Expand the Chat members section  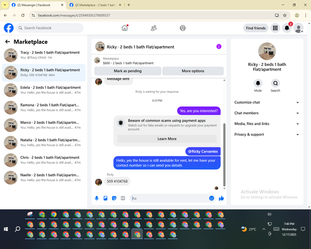click(x=267, y=113)
